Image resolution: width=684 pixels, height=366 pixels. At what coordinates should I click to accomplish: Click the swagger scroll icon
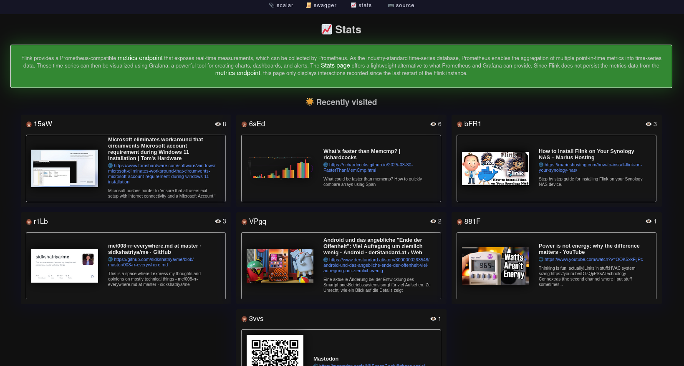tap(308, 5)
